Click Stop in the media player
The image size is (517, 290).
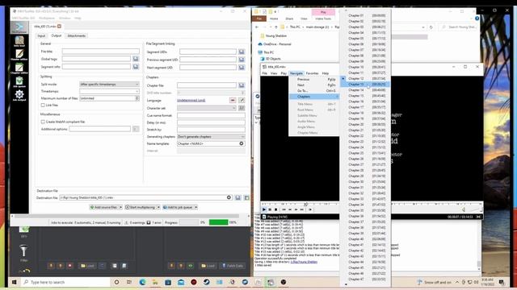click(276, 209)
